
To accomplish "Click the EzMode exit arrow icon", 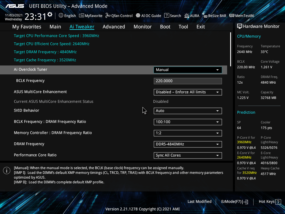I will tap(245, 202).
